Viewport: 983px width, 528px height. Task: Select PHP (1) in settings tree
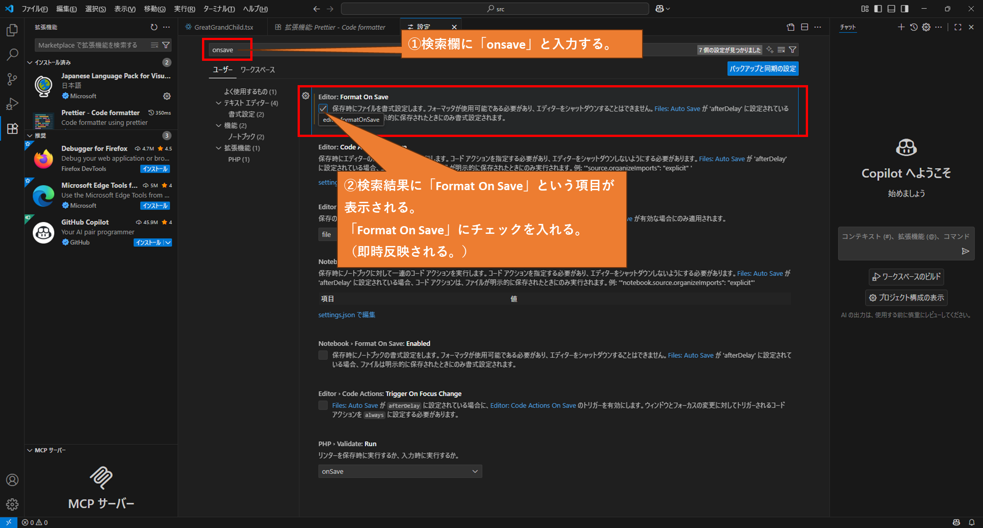tap(239, 159)
